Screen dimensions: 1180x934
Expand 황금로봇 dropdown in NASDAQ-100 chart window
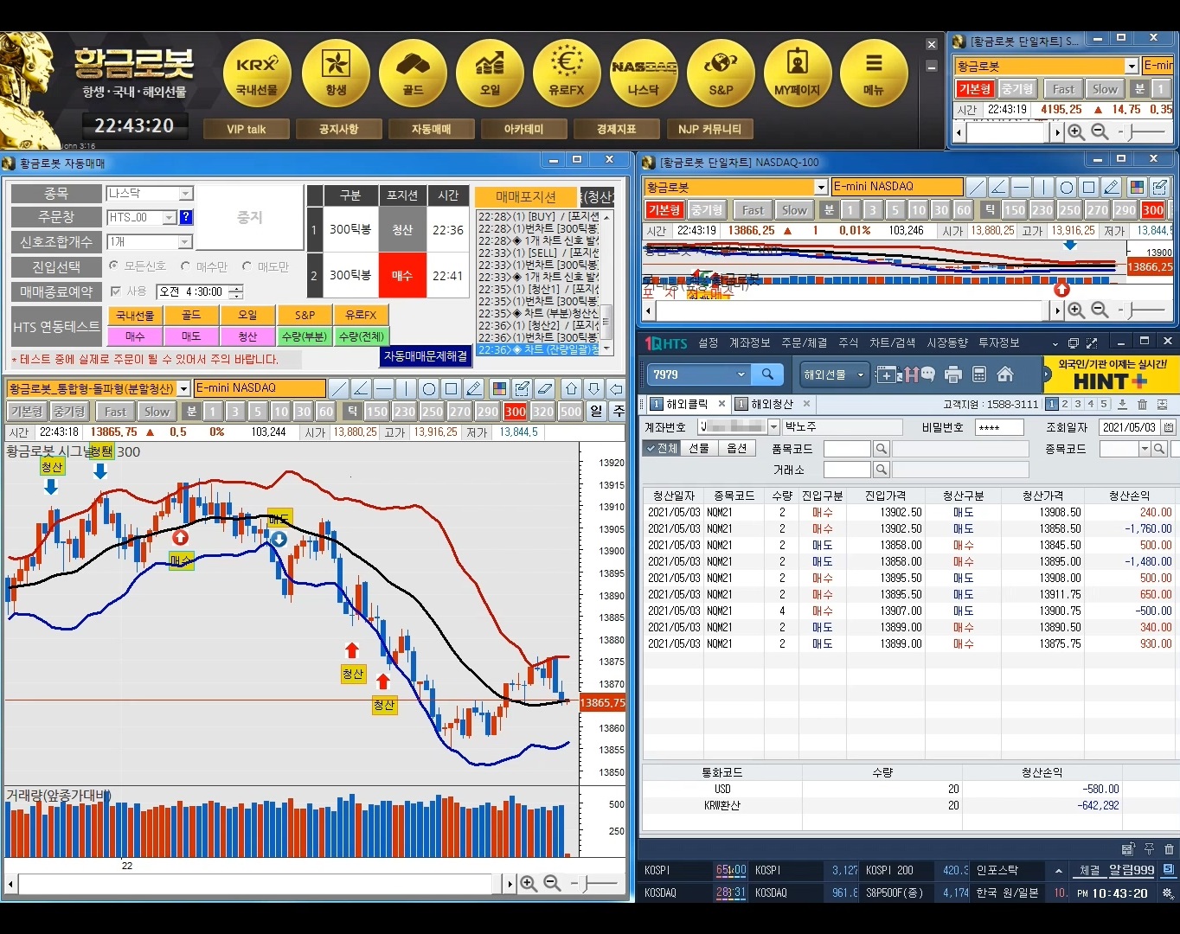[x=821, y=187]
